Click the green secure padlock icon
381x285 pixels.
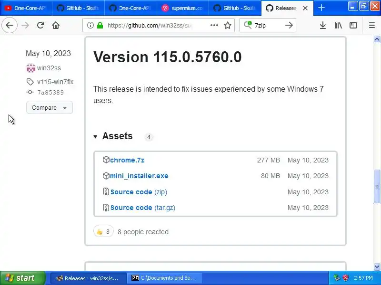coord(100,25)
